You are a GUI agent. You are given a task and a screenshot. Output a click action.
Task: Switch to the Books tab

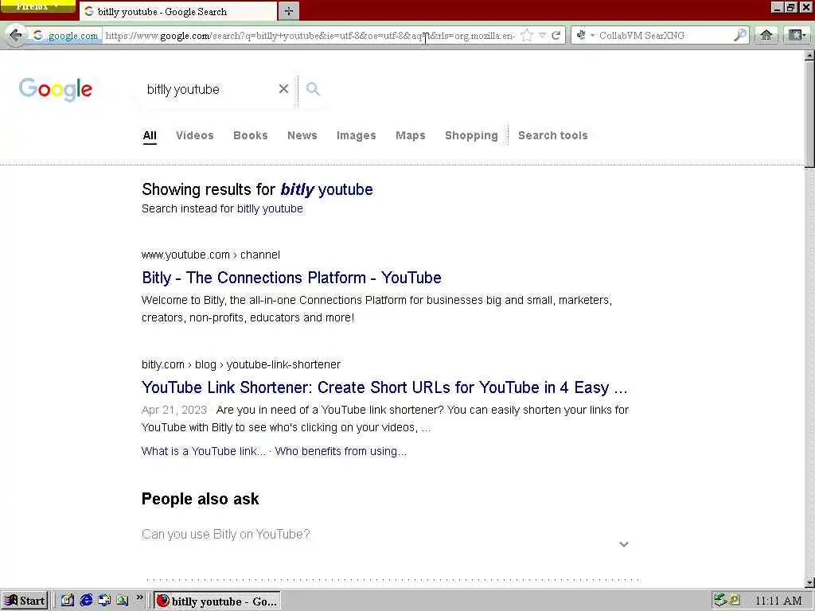251,135
